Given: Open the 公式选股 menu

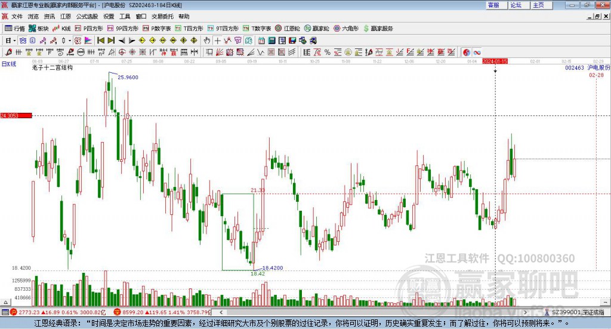Looking at the screenshot, I should [x=87, y=17].
